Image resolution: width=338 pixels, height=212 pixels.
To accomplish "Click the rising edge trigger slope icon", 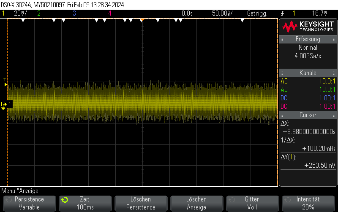I will (x=282, y=13).
